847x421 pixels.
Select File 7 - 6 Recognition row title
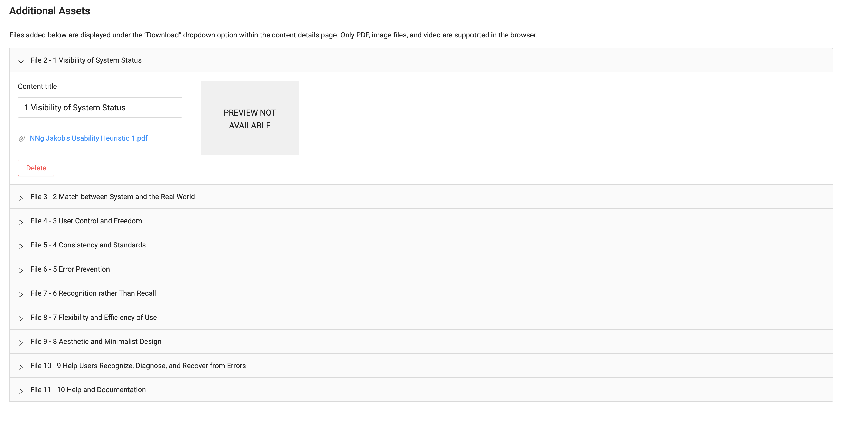point(93,293)
